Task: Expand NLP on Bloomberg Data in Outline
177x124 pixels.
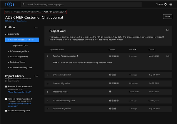Action: (x=8, y=68)
